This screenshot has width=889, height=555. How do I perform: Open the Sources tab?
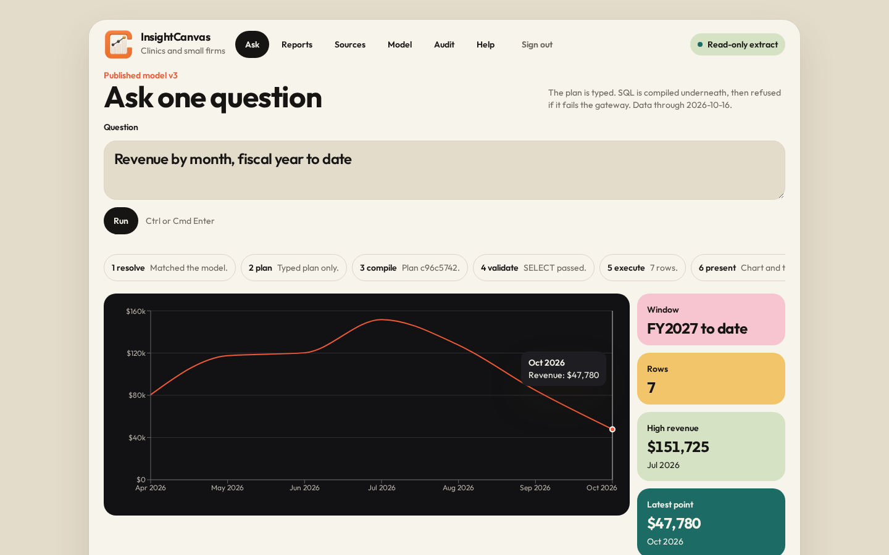(x=350, y=44)
